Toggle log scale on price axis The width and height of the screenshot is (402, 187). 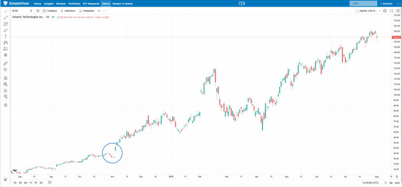click(x=391, y=183)
